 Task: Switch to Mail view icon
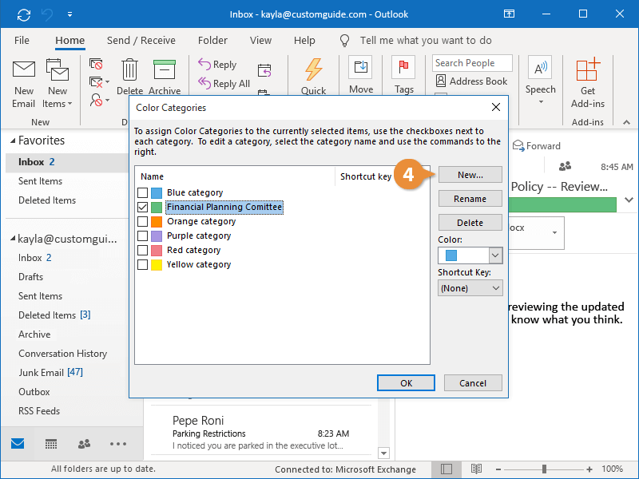click(18, 444)
